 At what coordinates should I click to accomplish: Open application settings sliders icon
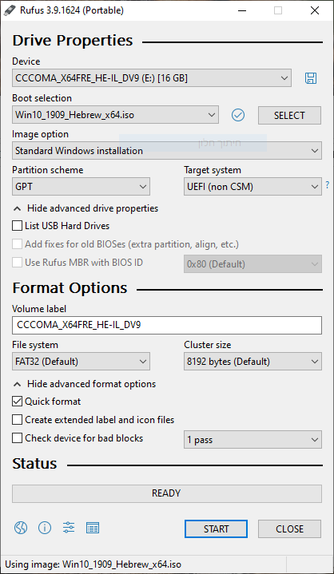69,528
